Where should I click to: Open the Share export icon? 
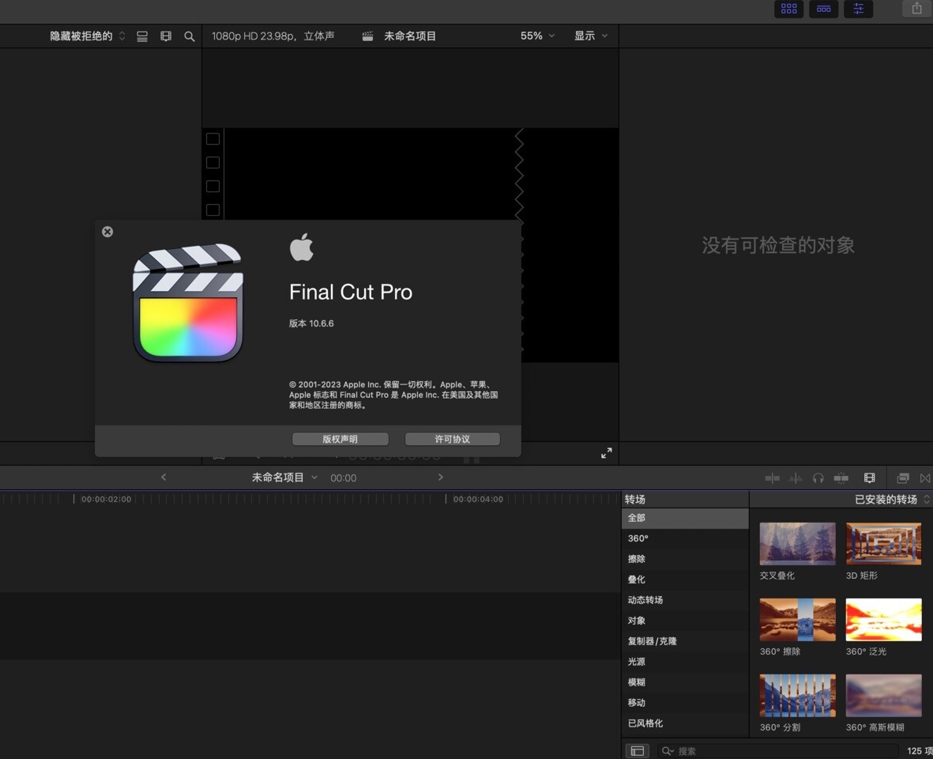(x=916, y=8)
